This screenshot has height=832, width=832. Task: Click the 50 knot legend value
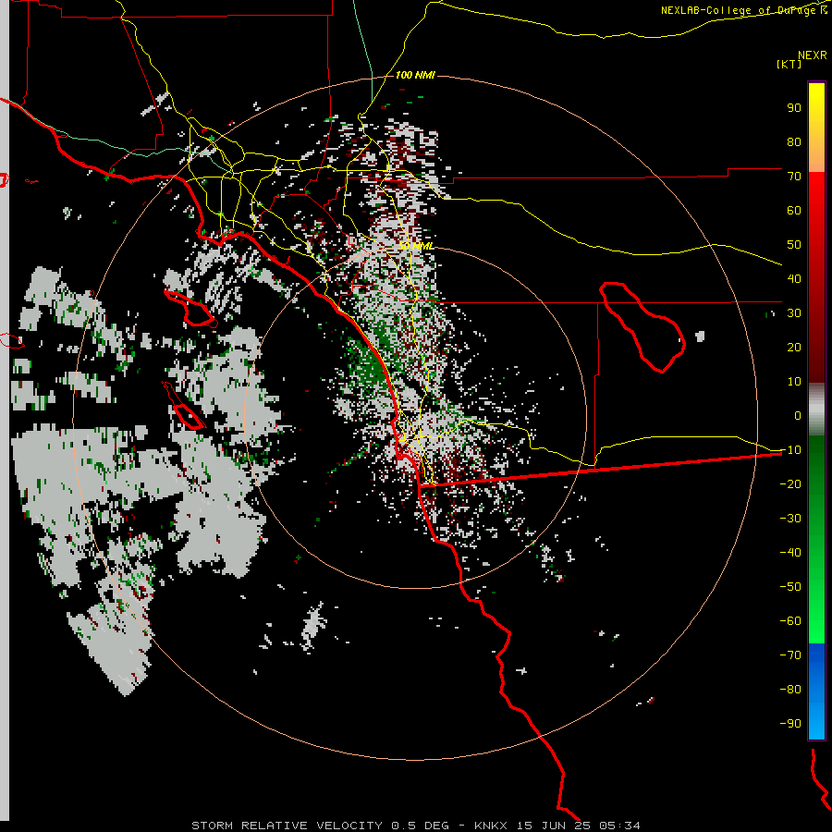pos(794,245)
